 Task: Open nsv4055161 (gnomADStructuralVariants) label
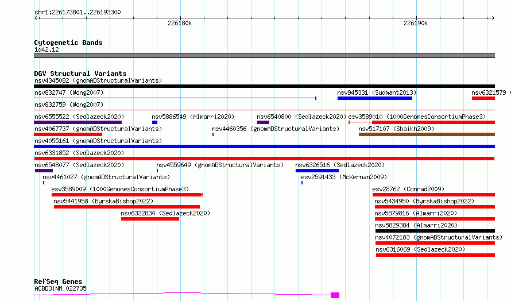[98, 141]
